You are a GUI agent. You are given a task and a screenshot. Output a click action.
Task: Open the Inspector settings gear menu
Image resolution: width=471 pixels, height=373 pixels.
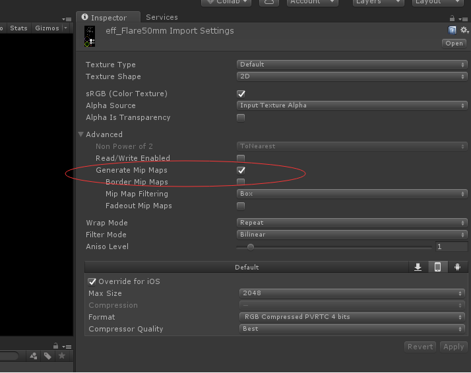point(464,30)
